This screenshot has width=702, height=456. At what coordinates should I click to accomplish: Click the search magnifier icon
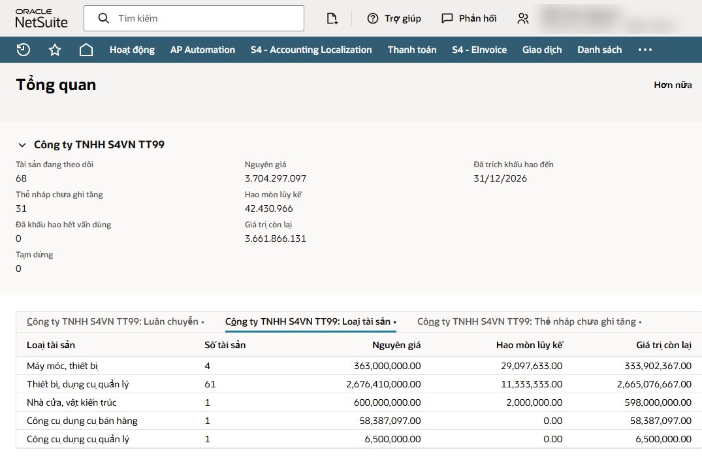(x=103, y=18)
